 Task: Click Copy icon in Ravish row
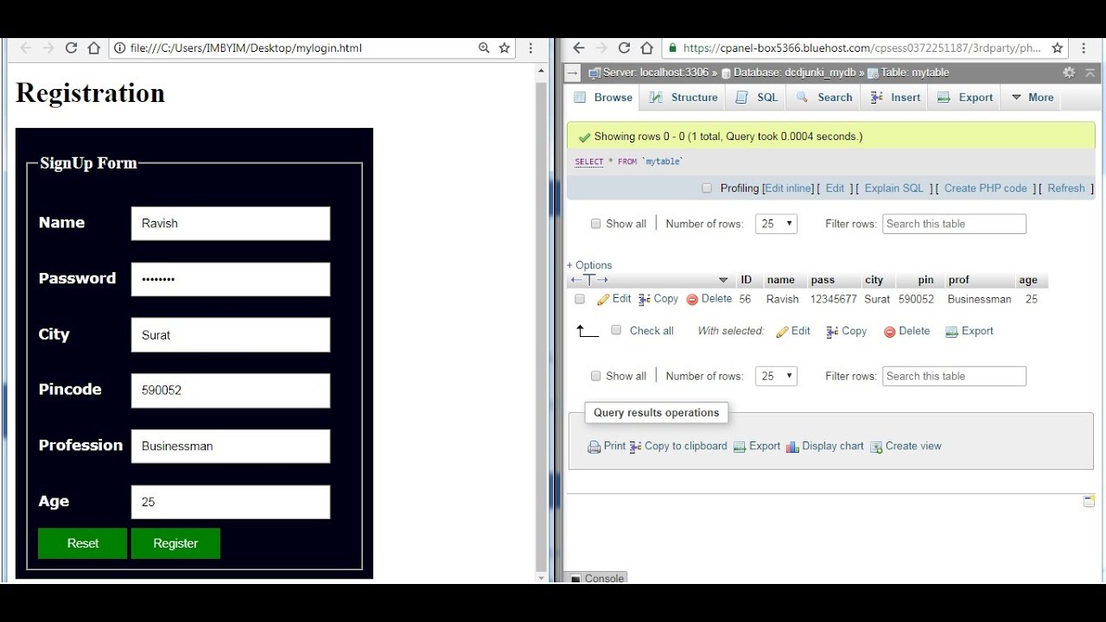click(644, 300)
